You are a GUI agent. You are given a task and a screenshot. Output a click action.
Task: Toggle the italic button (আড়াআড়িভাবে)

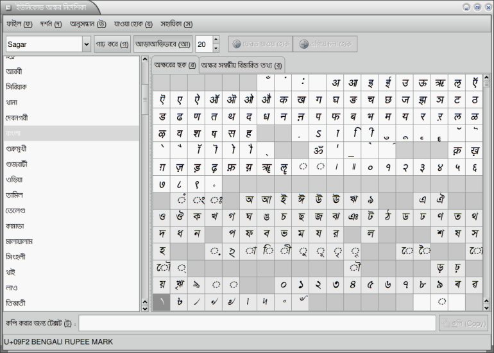coord(163,44)
